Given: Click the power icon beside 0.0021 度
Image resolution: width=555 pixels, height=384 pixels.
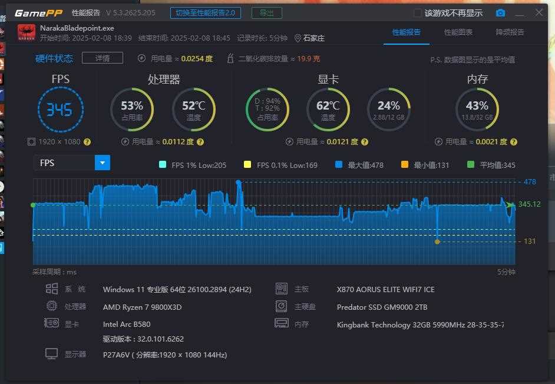Looking at the screenshot, I should [438, 142].
